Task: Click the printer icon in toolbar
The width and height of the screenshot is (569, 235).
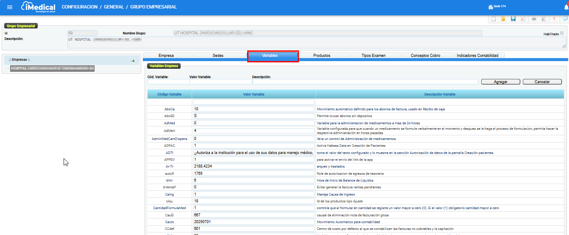Action: coord(534,19)
